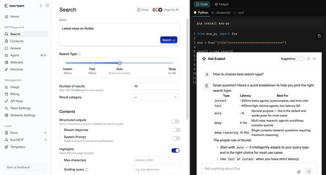Click the Exabot info icon
Viewport: 326px width, 175px height.
(309, 59)
